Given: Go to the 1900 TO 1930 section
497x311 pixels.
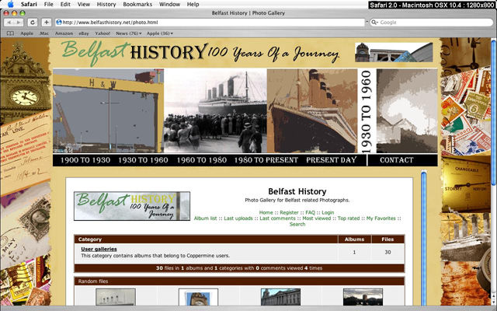Looking at the screenshot, I should 85,160.
